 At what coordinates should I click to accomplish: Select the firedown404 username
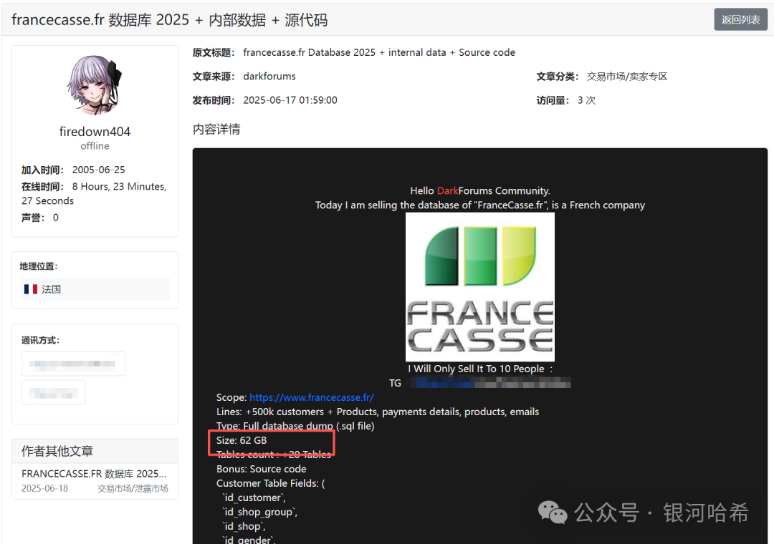(95, 132)
